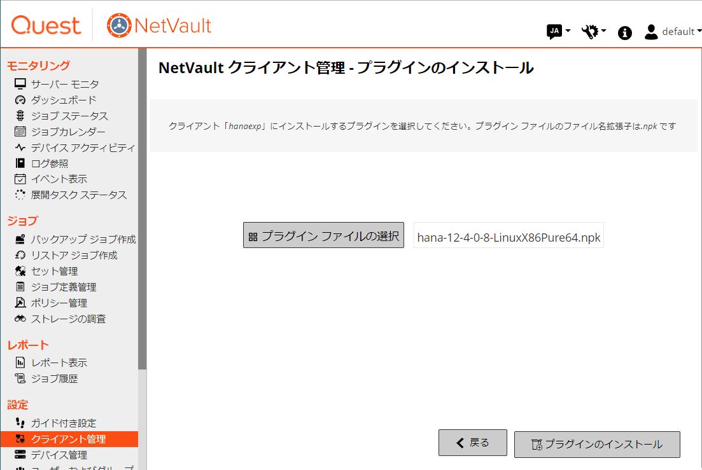Click the footsteps icon for ガイド付き設定

20,422
